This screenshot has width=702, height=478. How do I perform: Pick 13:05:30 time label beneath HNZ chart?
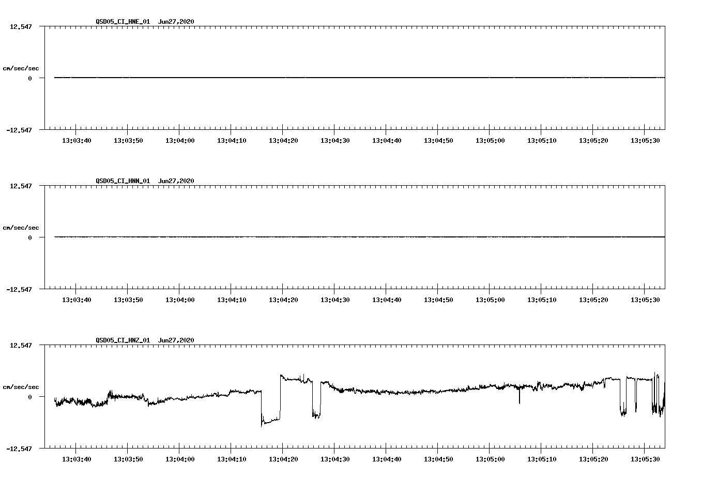pos(645,459)
